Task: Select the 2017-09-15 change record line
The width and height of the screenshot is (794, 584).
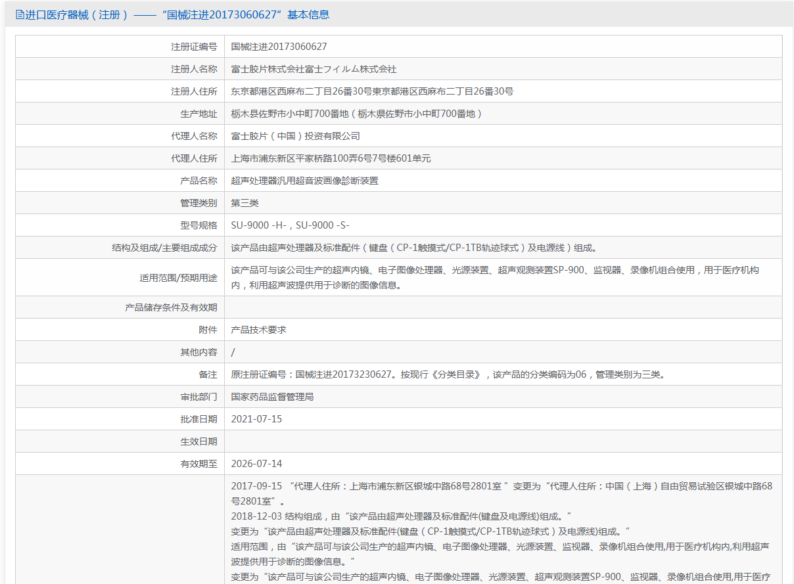Action: 502,493
